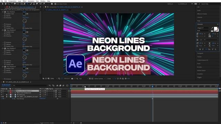Open the Layer menu

(x=19, y=1)
